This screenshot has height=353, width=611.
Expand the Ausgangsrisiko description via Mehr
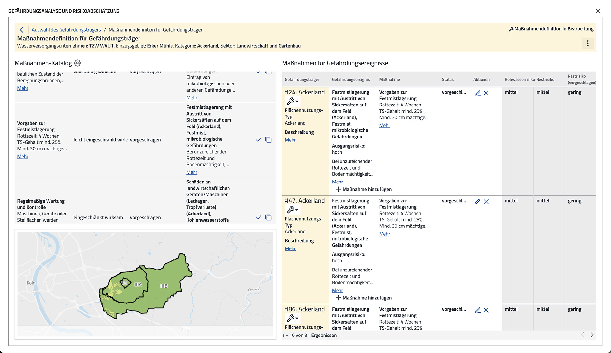click(x=337, y=182)
